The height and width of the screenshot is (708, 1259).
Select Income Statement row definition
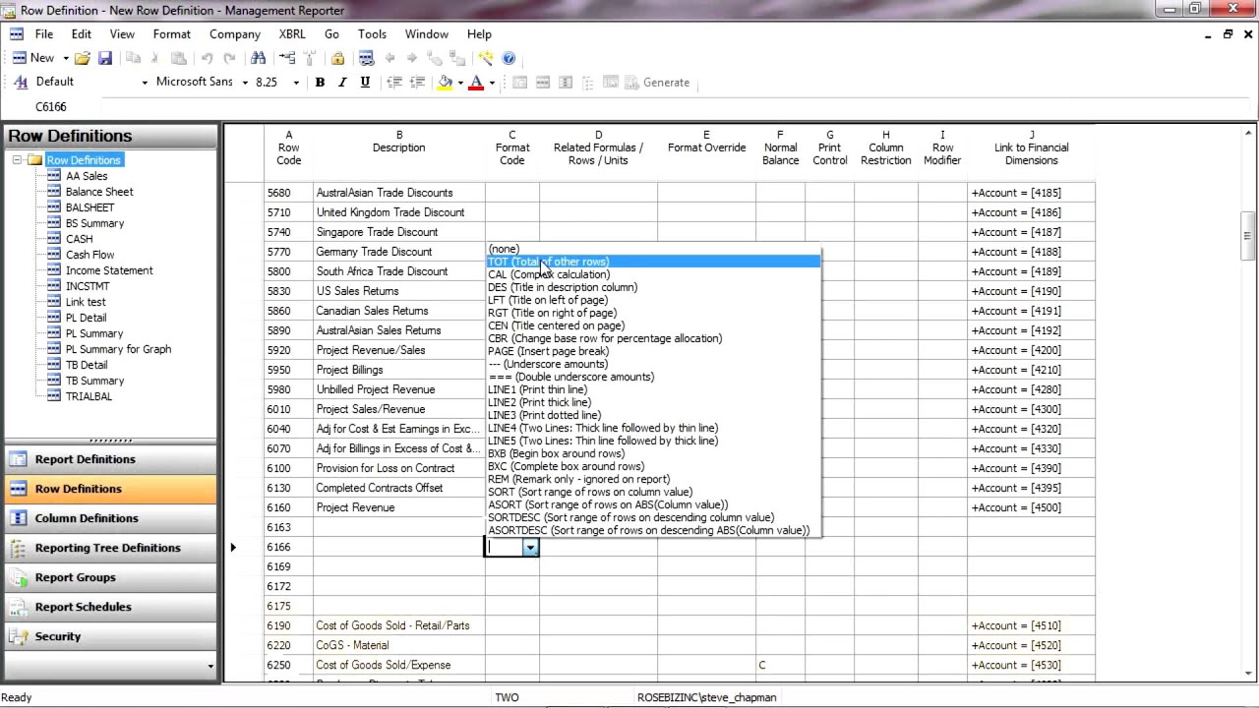[x=109, y=270]
